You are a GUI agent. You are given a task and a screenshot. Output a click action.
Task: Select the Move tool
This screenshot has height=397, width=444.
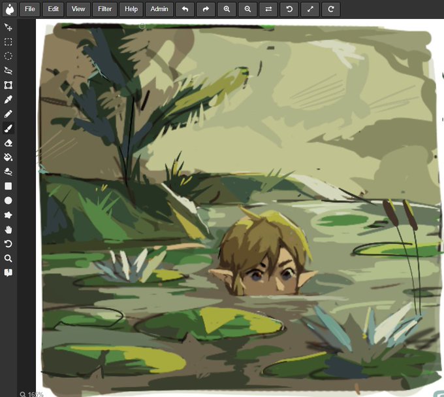(8, 27)
